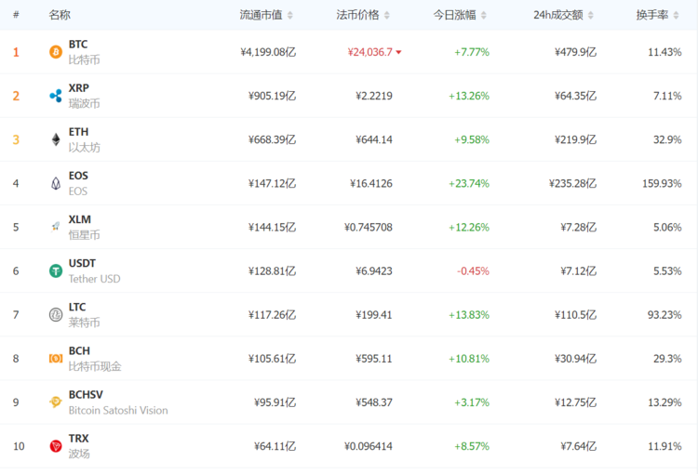The width and height of the screenshot is (698, 474).
Task: Click BCH price ¥595.11
Action: coord(374,359)
